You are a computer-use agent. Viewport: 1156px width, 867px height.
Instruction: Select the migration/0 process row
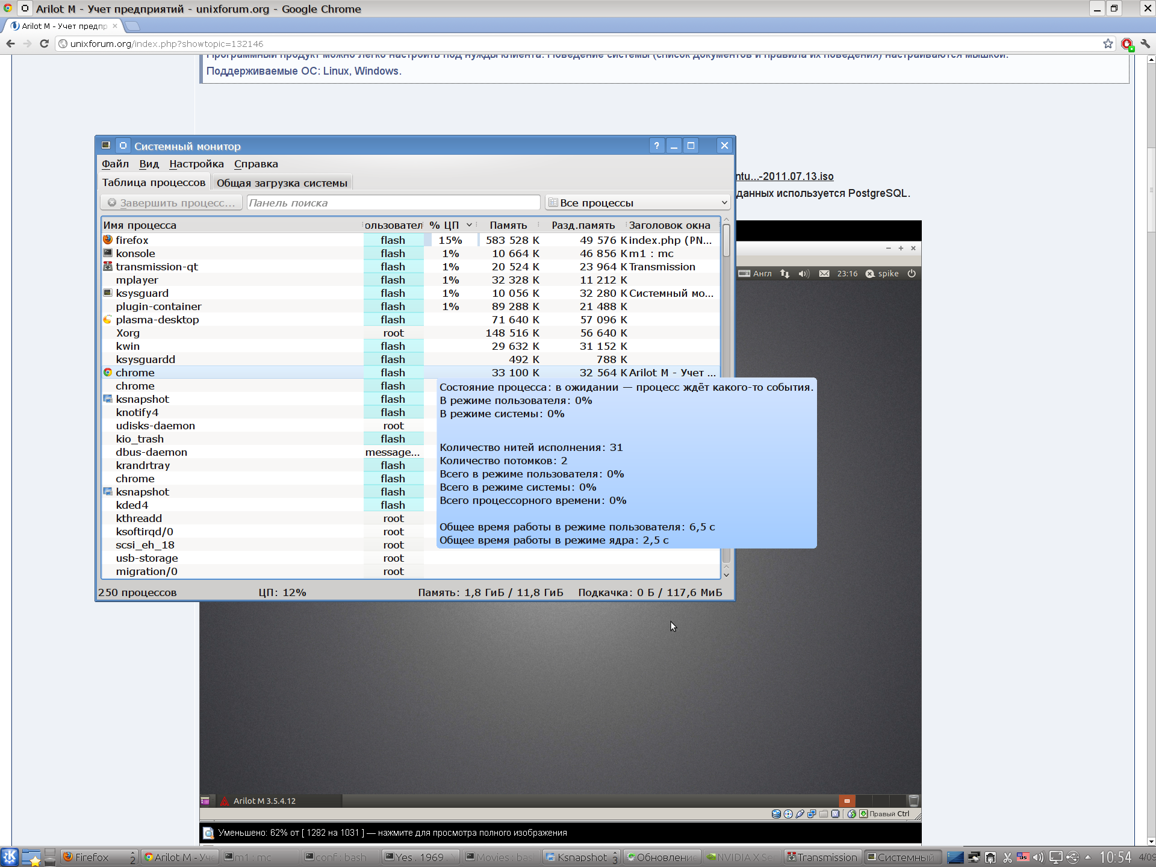(411, 571)
